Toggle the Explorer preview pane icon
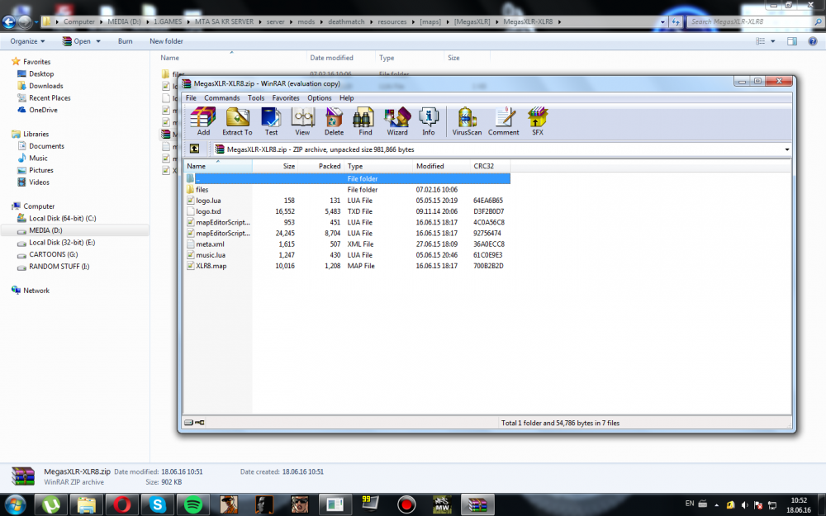Image resolution: width=826 pixels, height=516 pixels. 792,41
